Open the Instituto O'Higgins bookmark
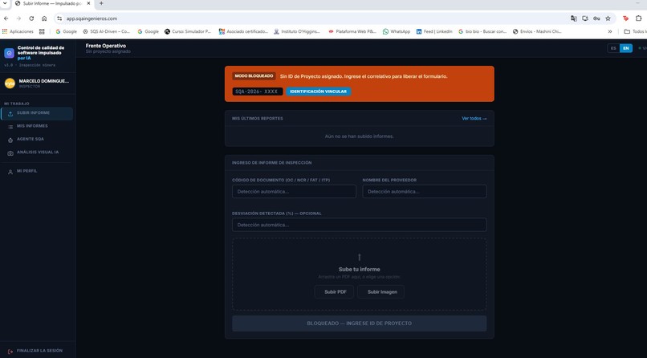The image size is (647, 358). pos(297,31)
